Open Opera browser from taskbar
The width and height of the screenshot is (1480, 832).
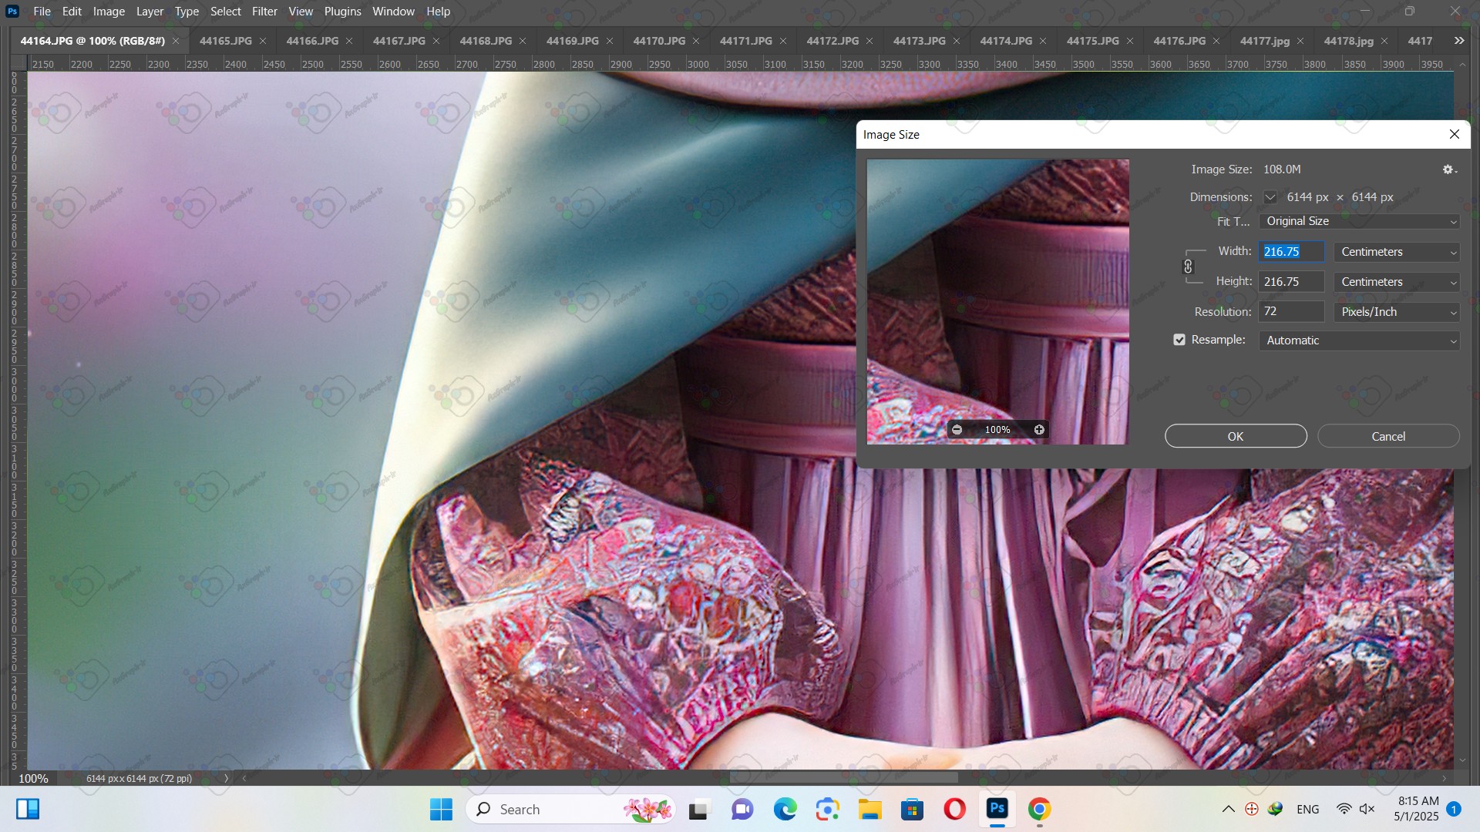[x=954, y=809]
